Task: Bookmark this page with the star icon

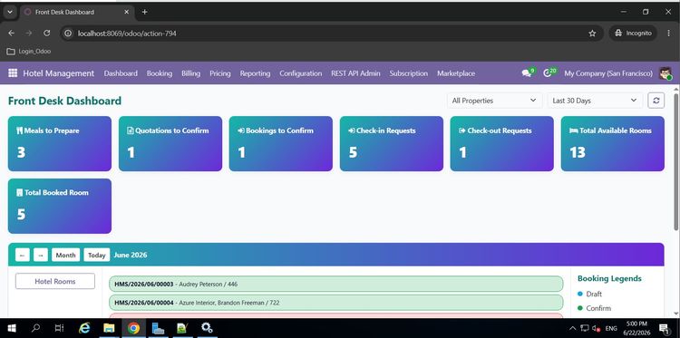Action: pyautogui.click(x=592, y=34)
